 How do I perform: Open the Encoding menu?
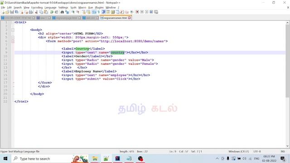[x=37, y=8]
